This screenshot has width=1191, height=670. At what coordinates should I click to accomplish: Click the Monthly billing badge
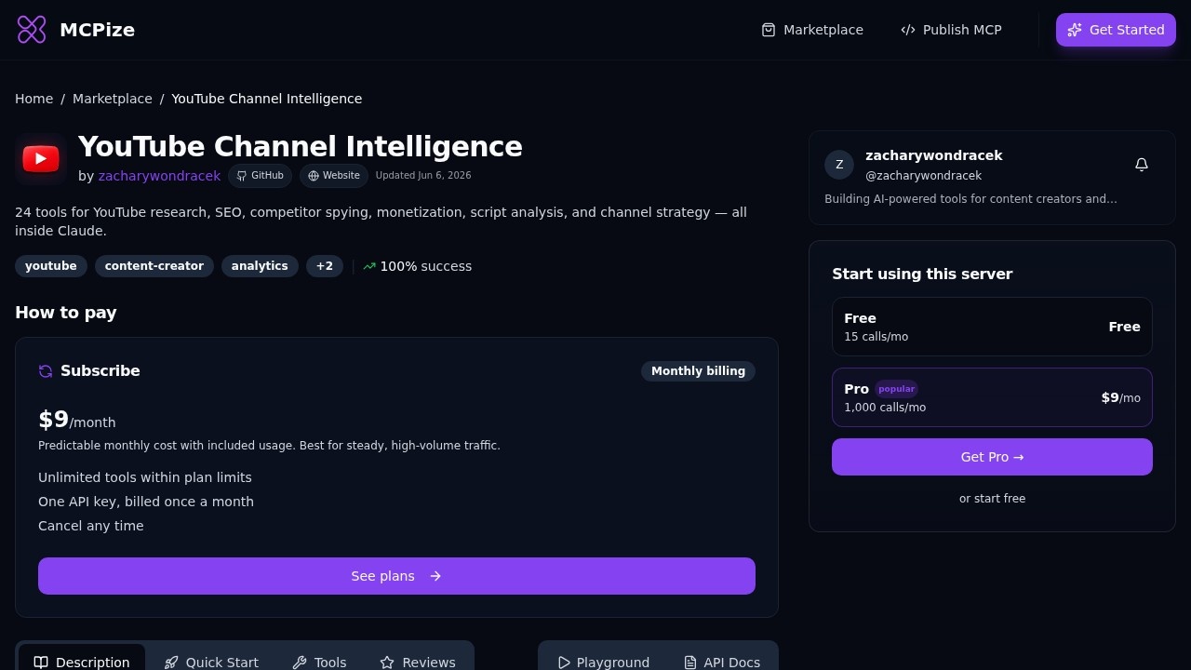point(698,371)
